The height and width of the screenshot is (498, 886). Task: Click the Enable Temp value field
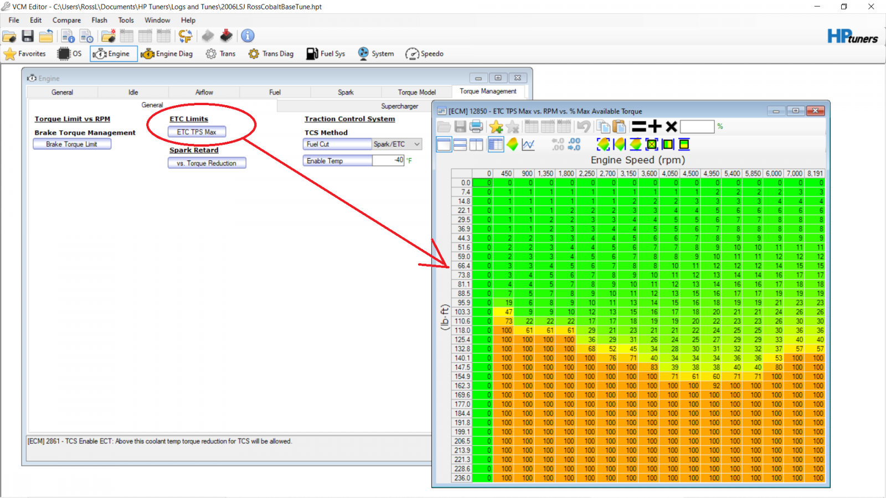(388, 160)
